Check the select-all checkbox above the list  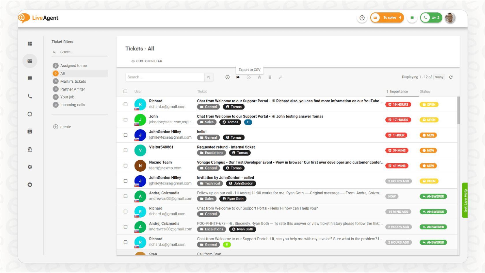tap(125, 91)
